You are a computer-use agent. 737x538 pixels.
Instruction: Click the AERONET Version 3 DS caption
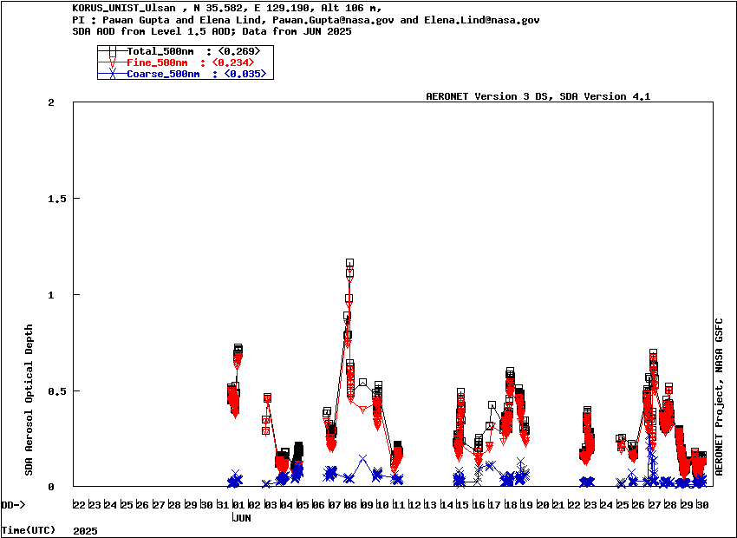(x=488, y=96)
